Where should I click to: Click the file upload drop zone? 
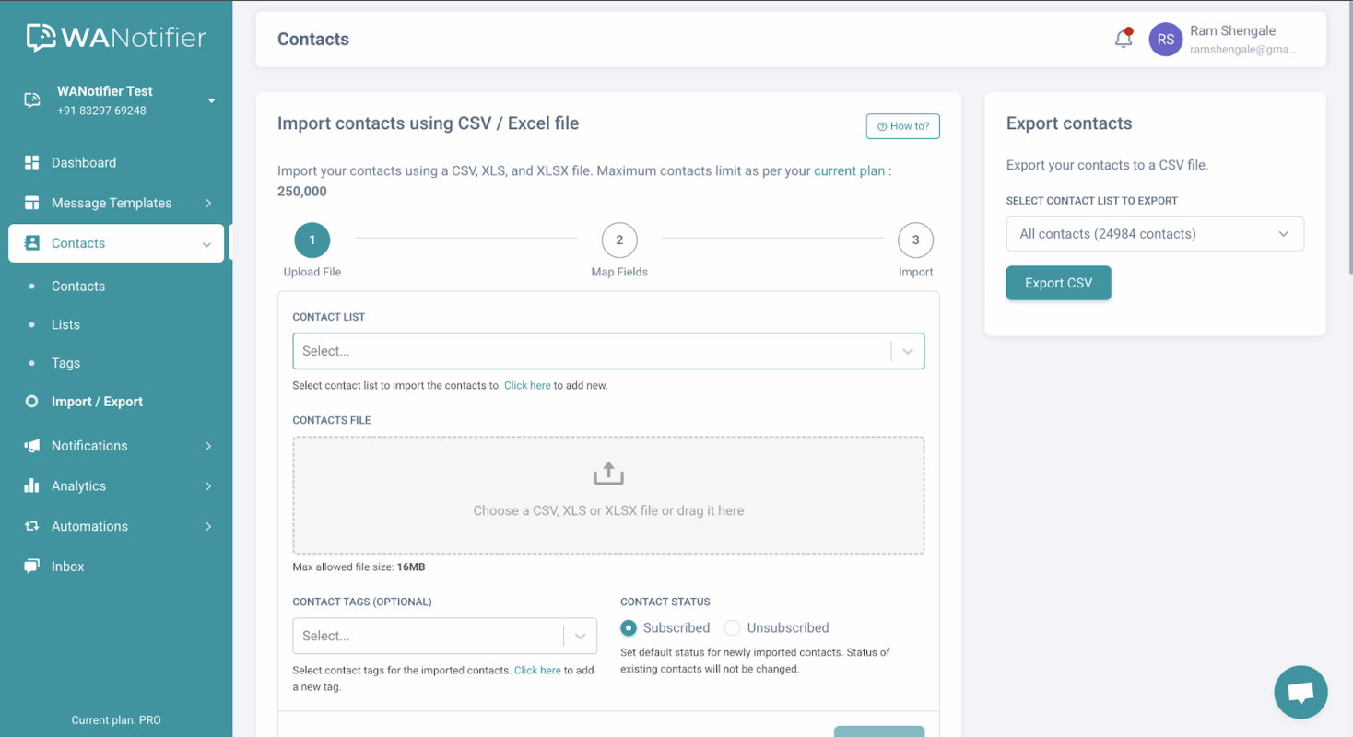click(608, 495)
